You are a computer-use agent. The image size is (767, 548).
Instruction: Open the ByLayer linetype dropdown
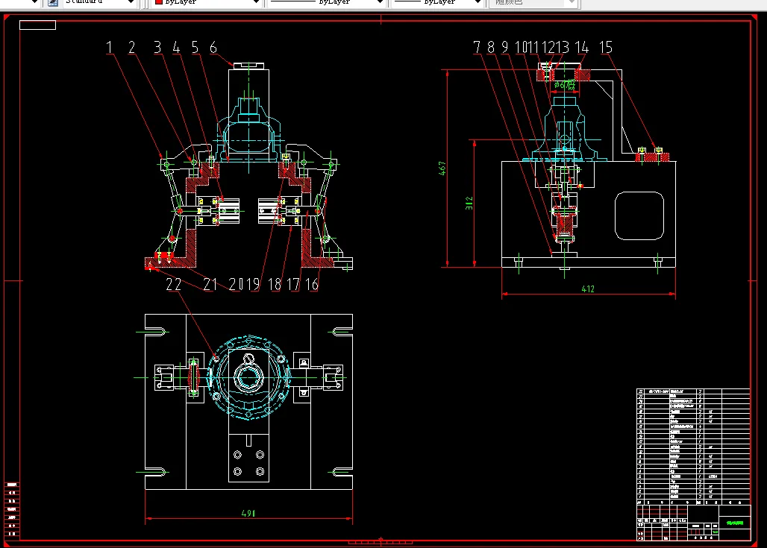point(380,2)
